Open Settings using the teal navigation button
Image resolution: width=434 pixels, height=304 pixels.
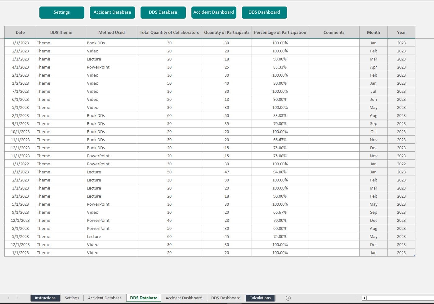tap(61, 12)
